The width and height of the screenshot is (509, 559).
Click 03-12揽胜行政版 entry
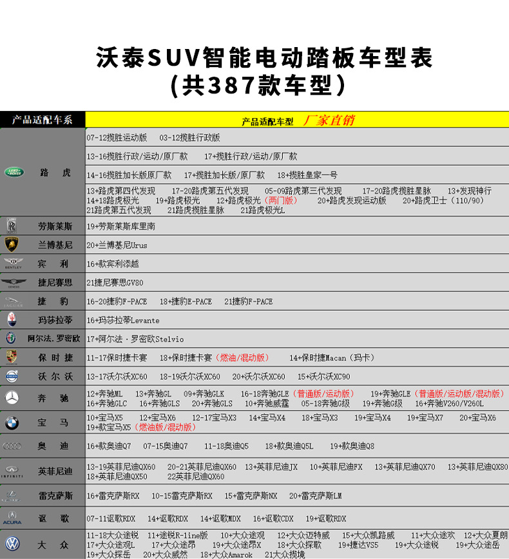tap(189, 137)
